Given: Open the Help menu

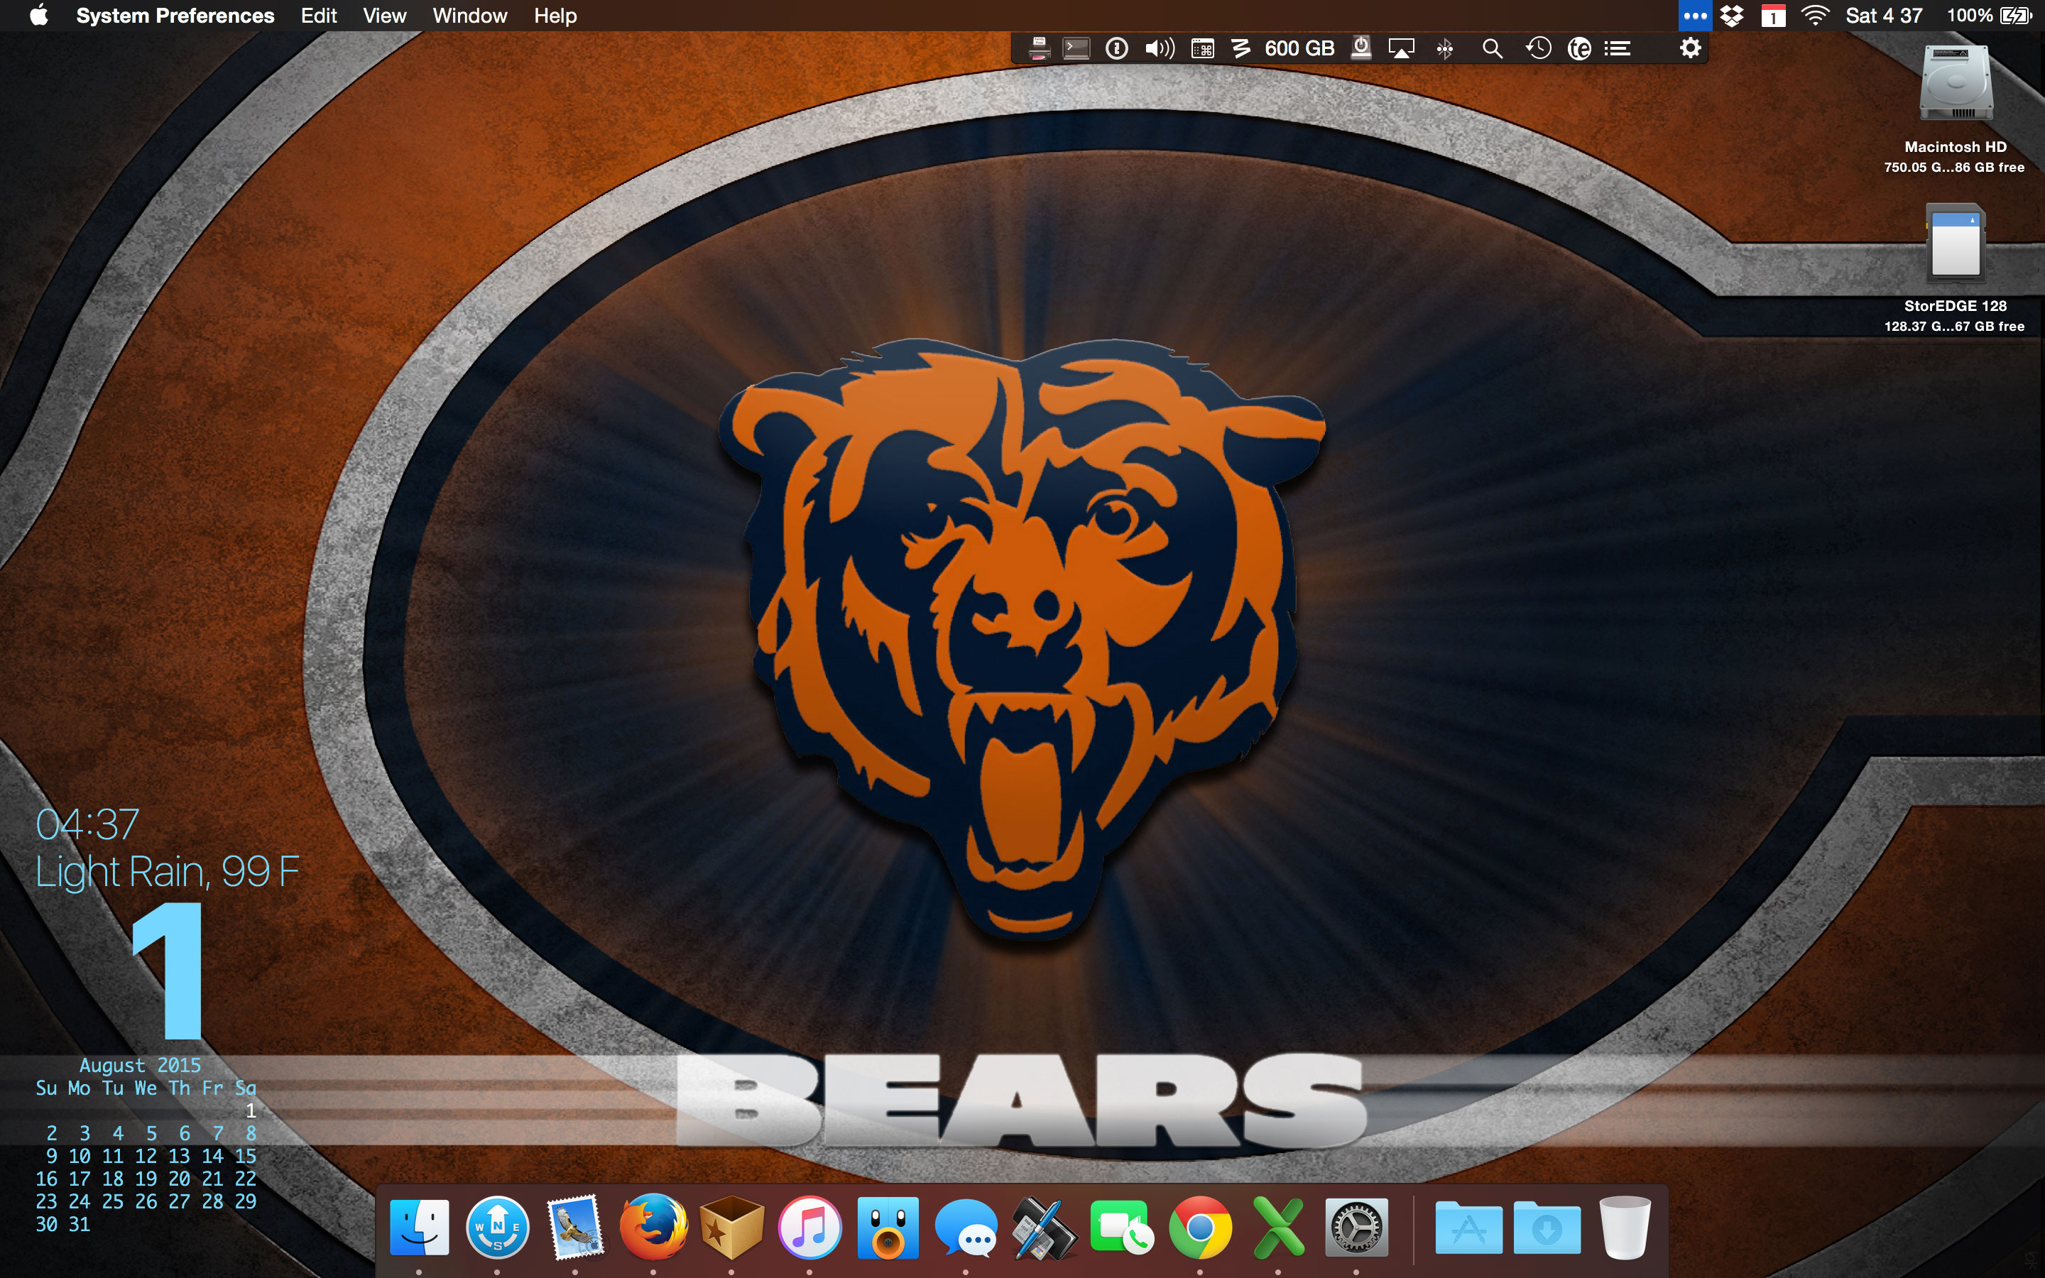Looking at the screenshot, I should tap(555, 15).
